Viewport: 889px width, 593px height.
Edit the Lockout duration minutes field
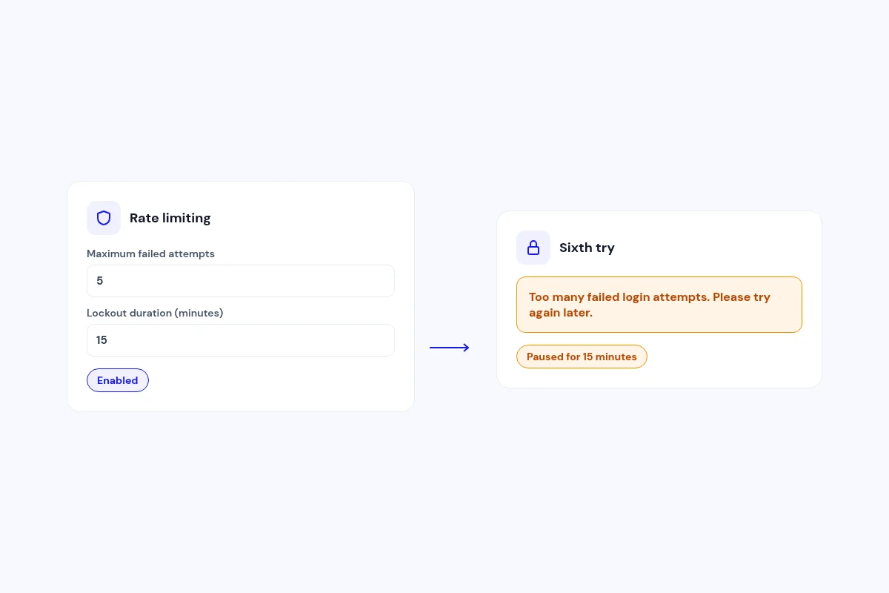tap(241, 340)
